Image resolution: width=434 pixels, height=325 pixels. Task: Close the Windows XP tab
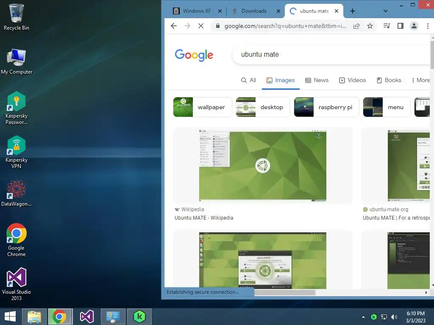click(220, 11)
